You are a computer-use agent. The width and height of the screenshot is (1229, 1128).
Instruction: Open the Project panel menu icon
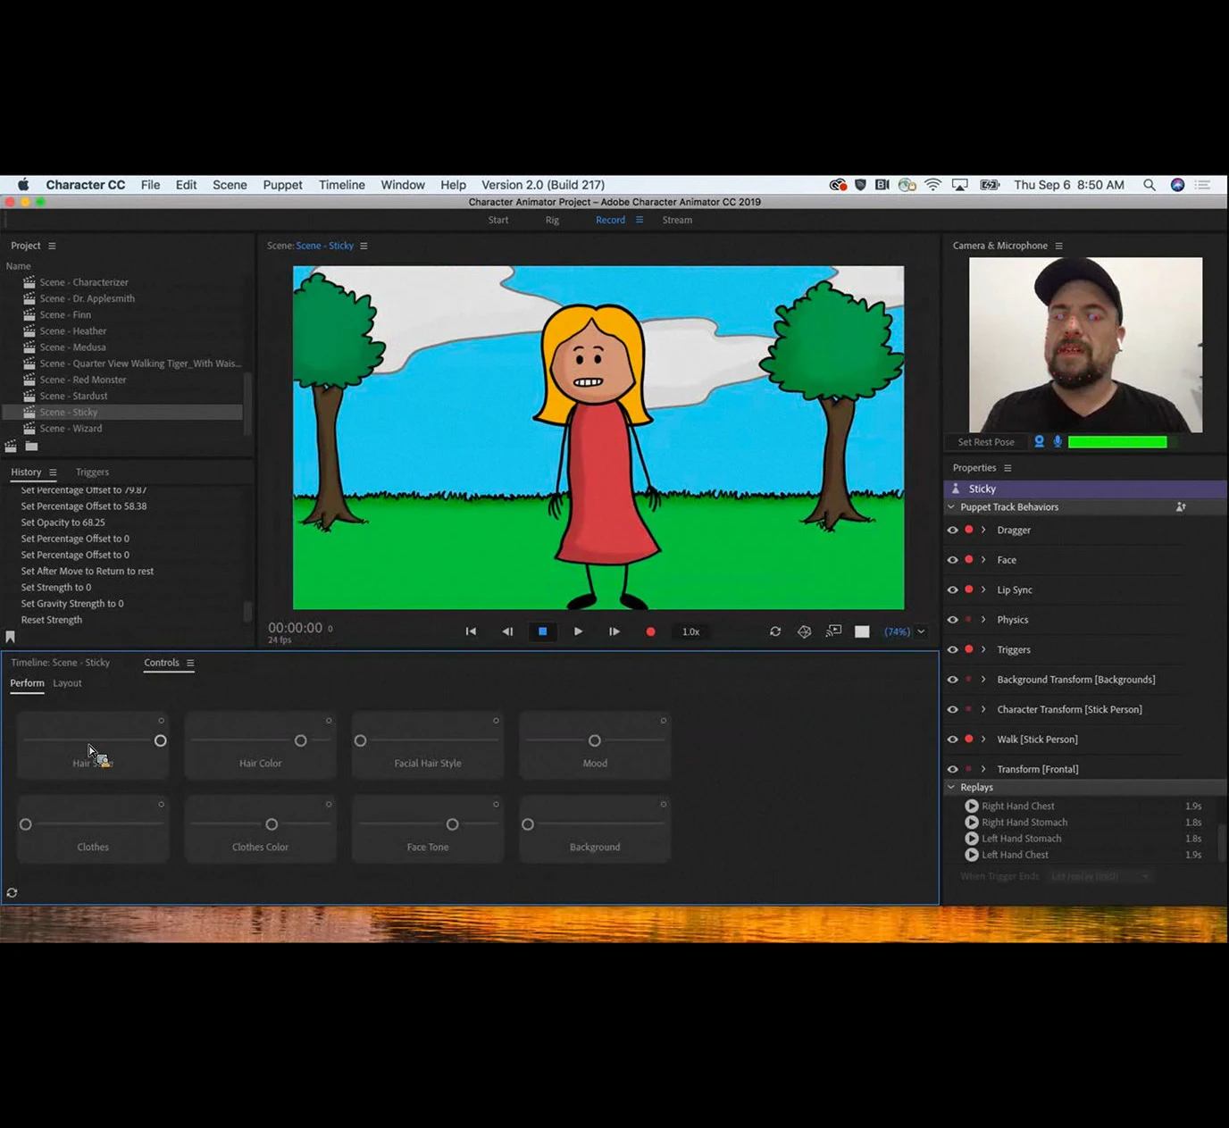pyautogui.click(x=52, y=246)
